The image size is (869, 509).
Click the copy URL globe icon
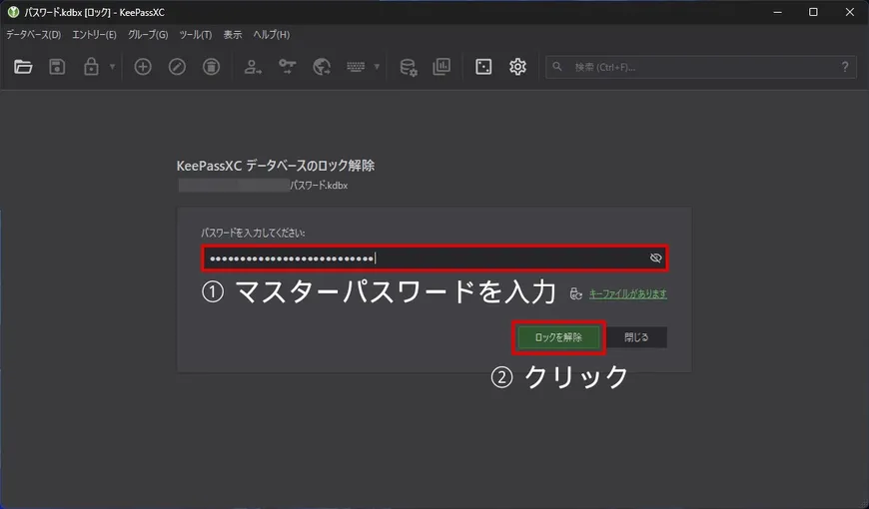click(322, 67)
